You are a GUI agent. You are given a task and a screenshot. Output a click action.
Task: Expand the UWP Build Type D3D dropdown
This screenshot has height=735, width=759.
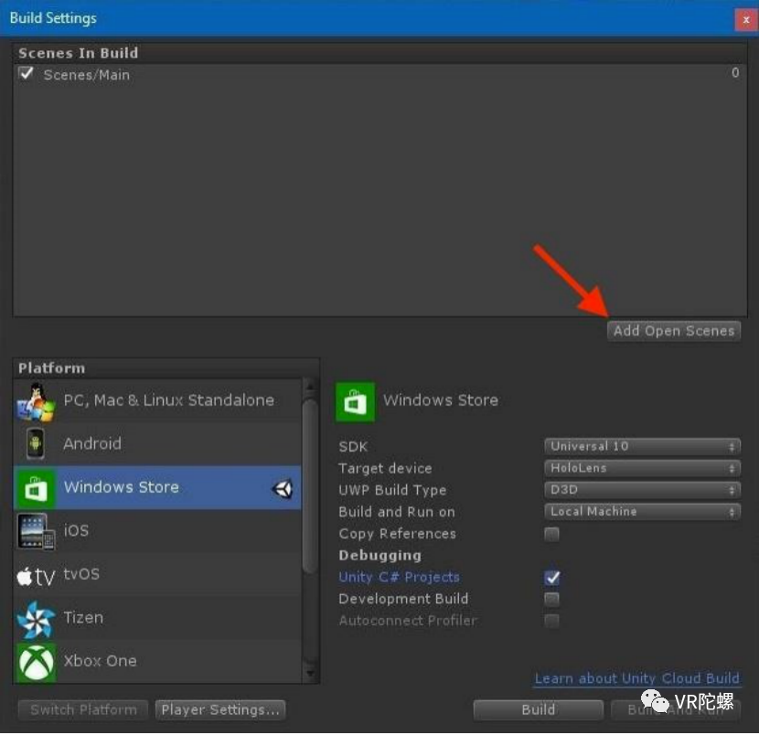point(642,490)
